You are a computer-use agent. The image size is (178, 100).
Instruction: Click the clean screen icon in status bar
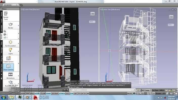[x=176, y=93]
